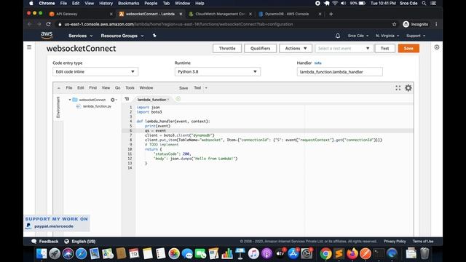Screen dimensions: 466x262
Task: Open Handler Info link
Action: click(x=317, y=63)
